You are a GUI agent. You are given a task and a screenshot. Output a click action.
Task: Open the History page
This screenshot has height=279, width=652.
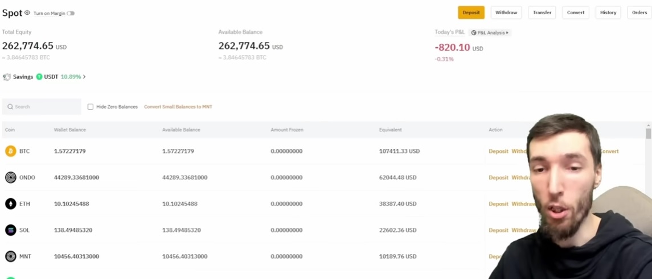(608, 13)
